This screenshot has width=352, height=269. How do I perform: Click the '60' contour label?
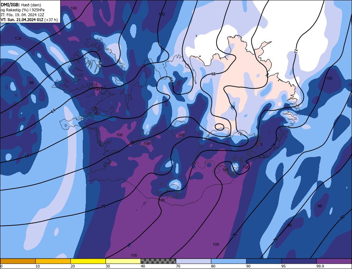5,71
